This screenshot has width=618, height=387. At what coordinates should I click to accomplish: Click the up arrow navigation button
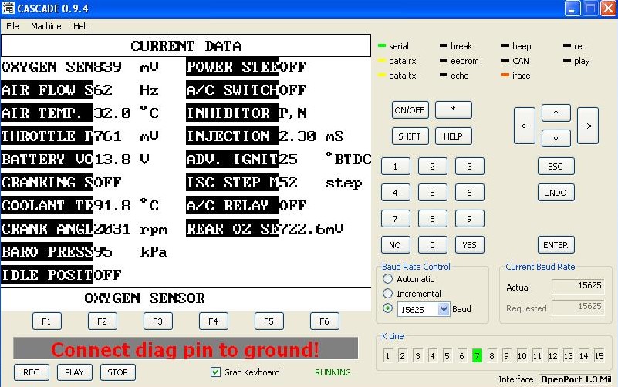(x=556, y=113)
